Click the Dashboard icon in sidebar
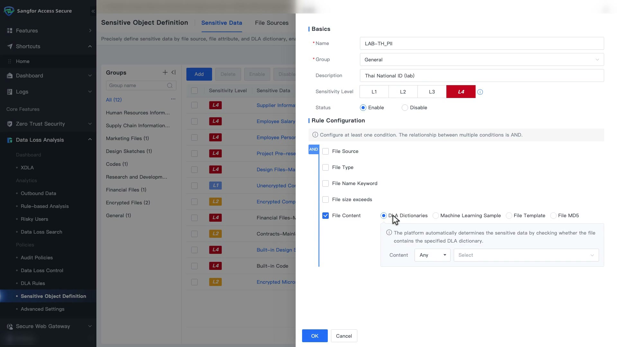 (10, 76)
